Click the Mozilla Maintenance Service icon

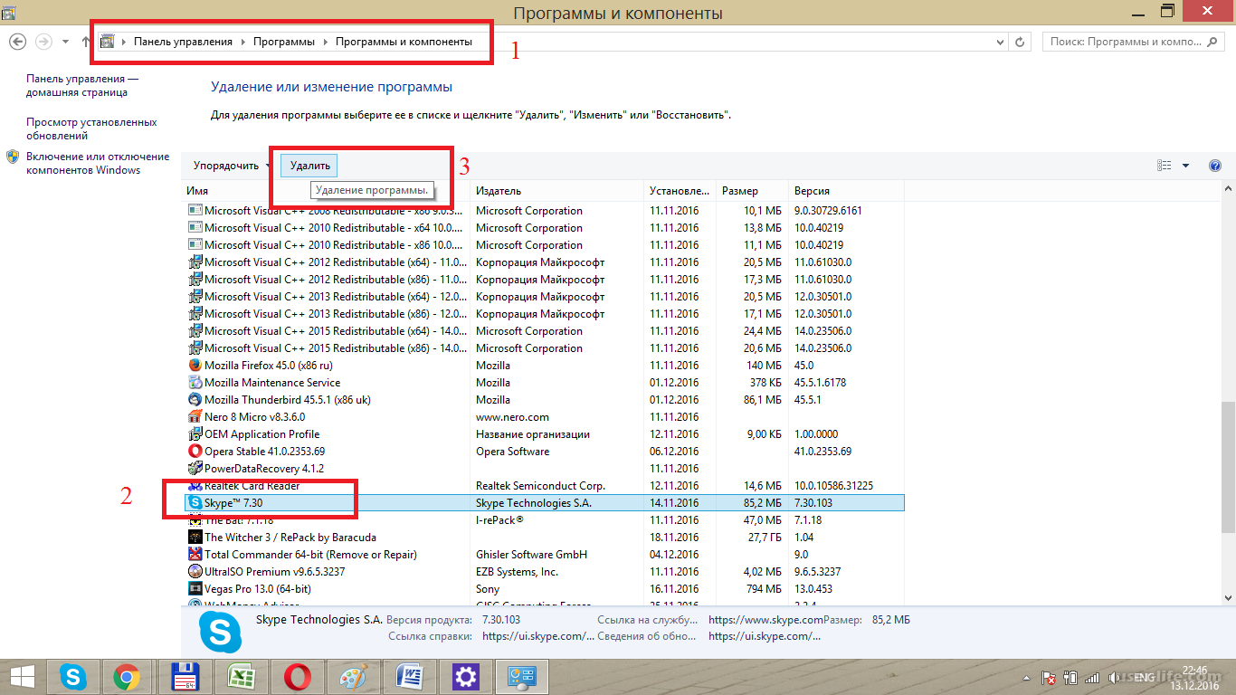coord(195,383)
